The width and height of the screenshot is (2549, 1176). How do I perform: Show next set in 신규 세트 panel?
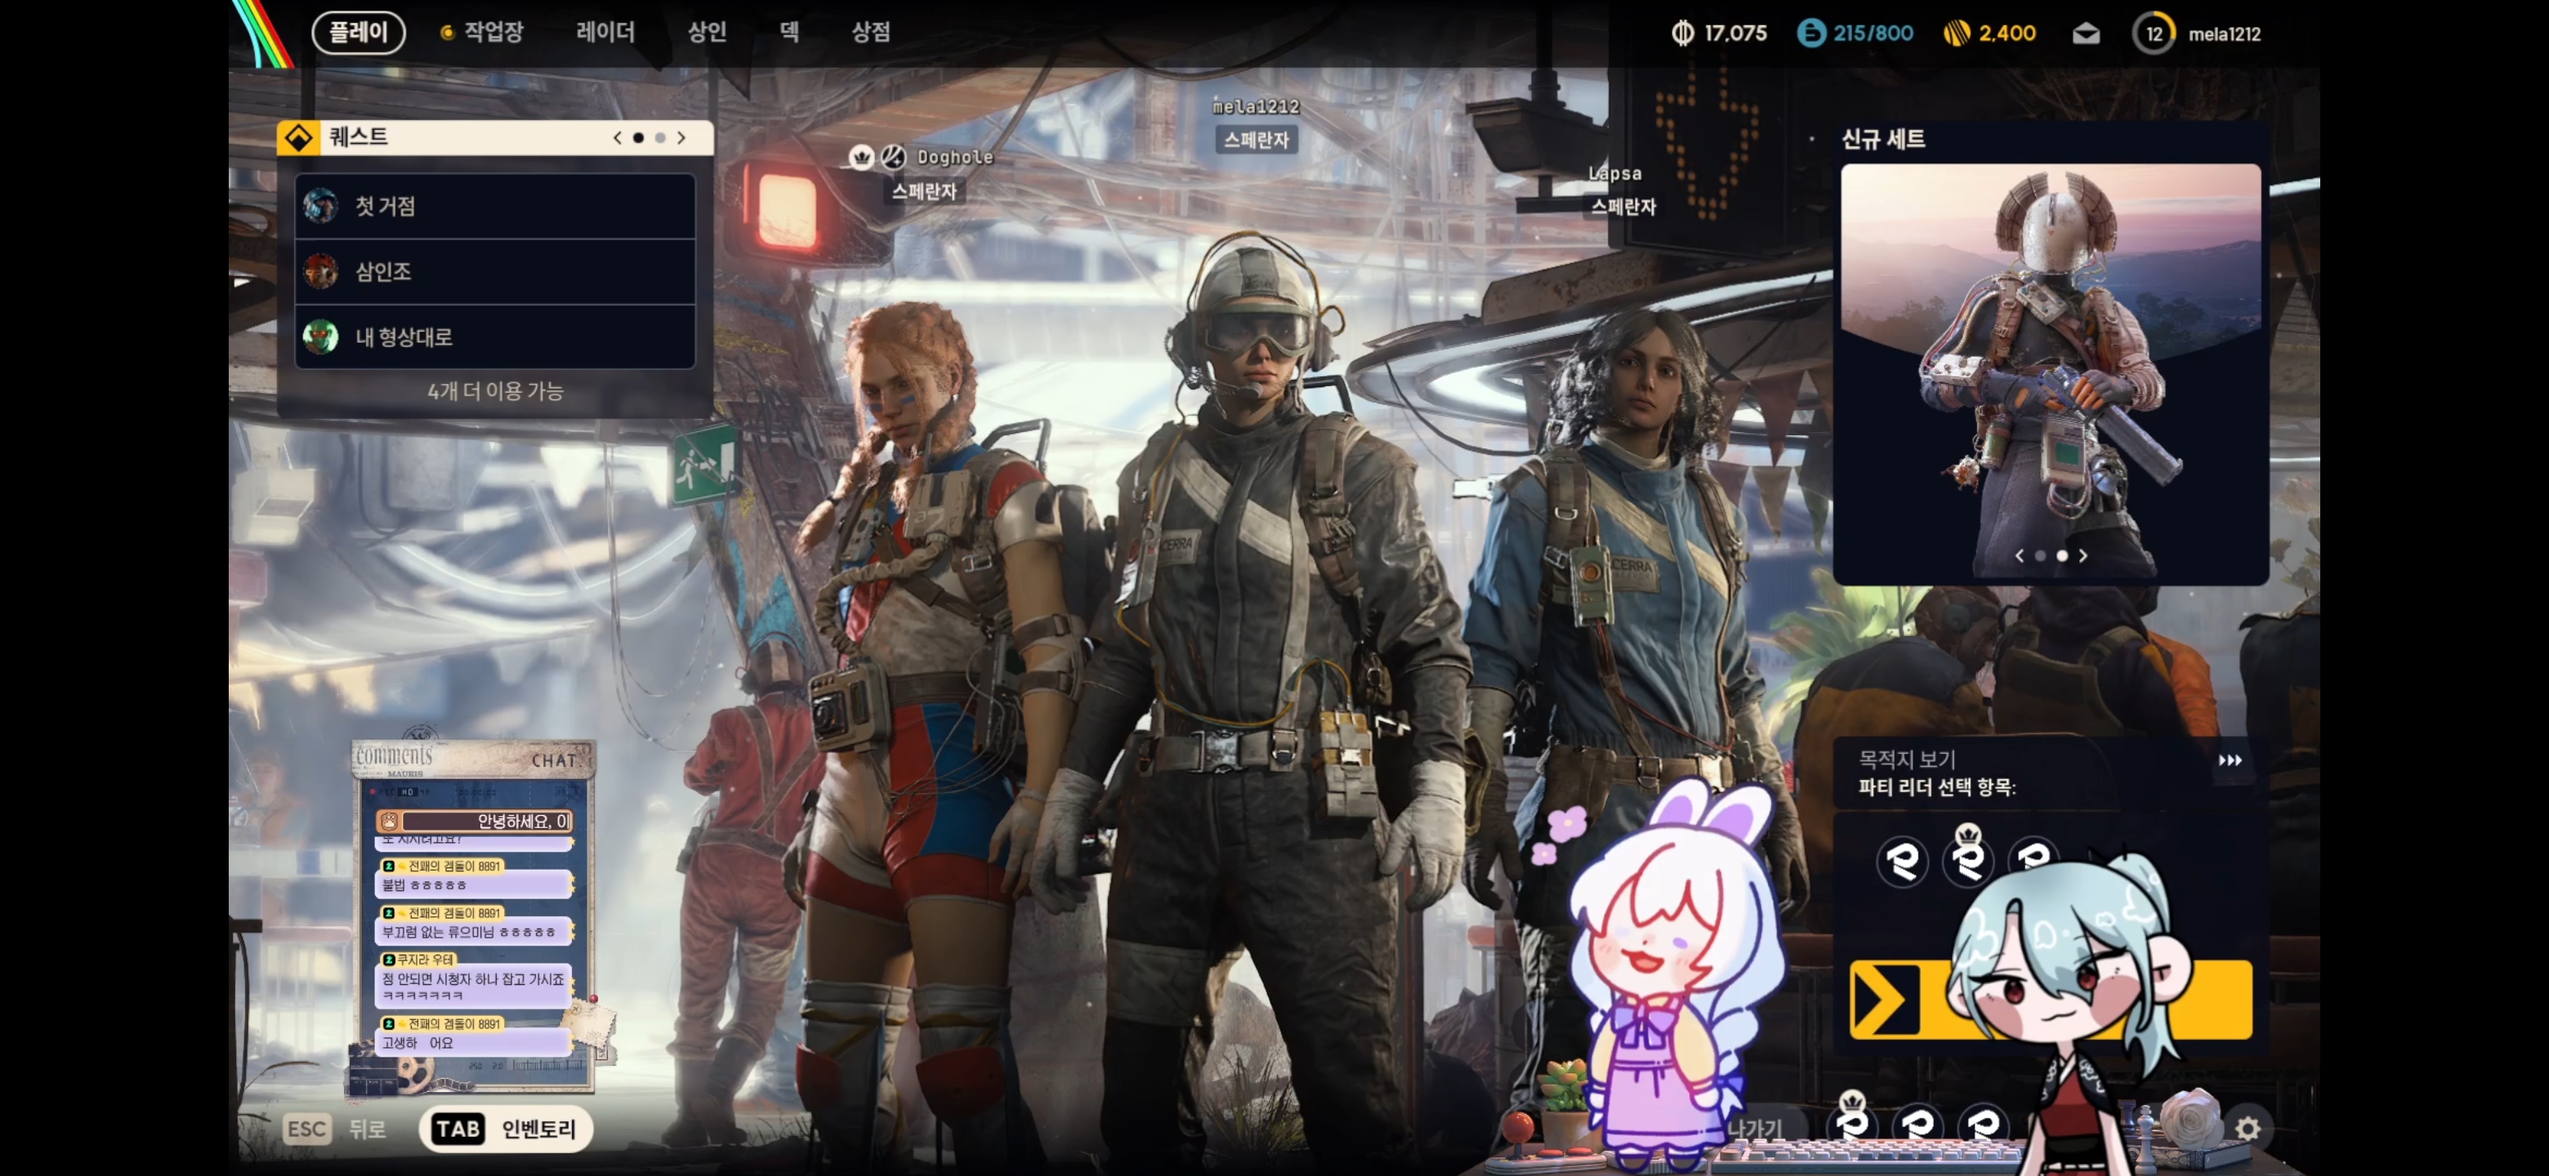[2083, 556]
